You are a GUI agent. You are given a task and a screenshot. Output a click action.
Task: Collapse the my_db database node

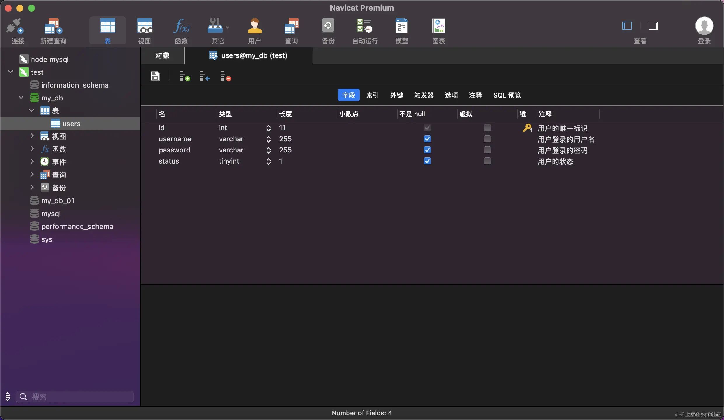(21, 98)
